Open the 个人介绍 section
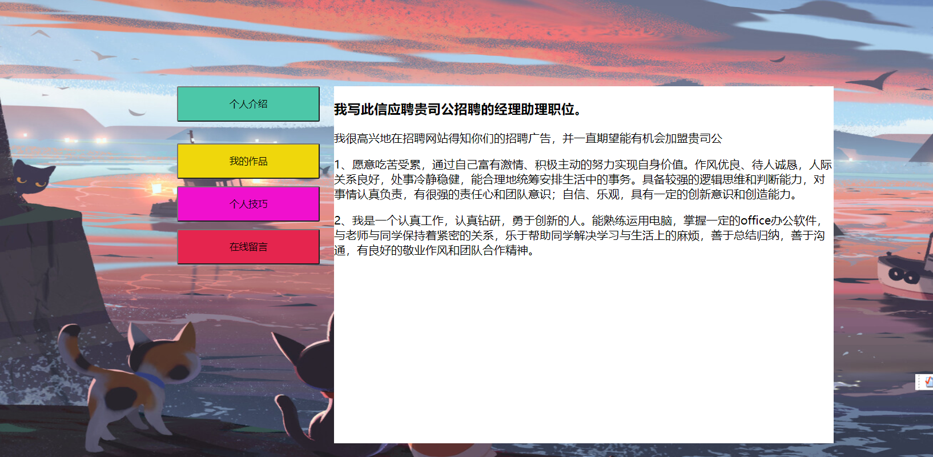Image resolution: width=933 pixels, height=457 pixels. pos(248,104)
